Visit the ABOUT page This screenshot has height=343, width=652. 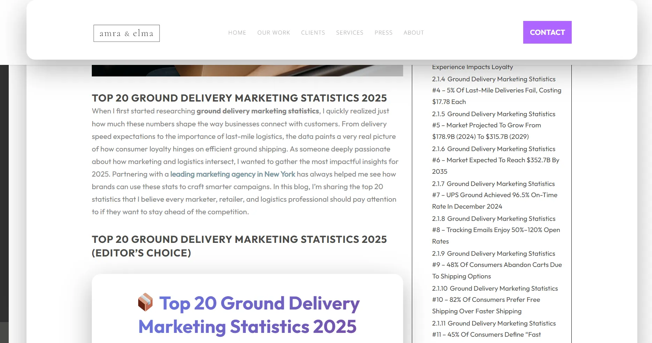click(414, 32)
